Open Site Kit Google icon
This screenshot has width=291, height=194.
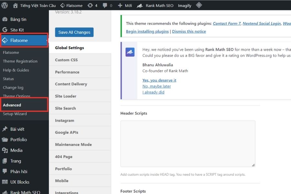pyautogui.click(x=5, y=30)
